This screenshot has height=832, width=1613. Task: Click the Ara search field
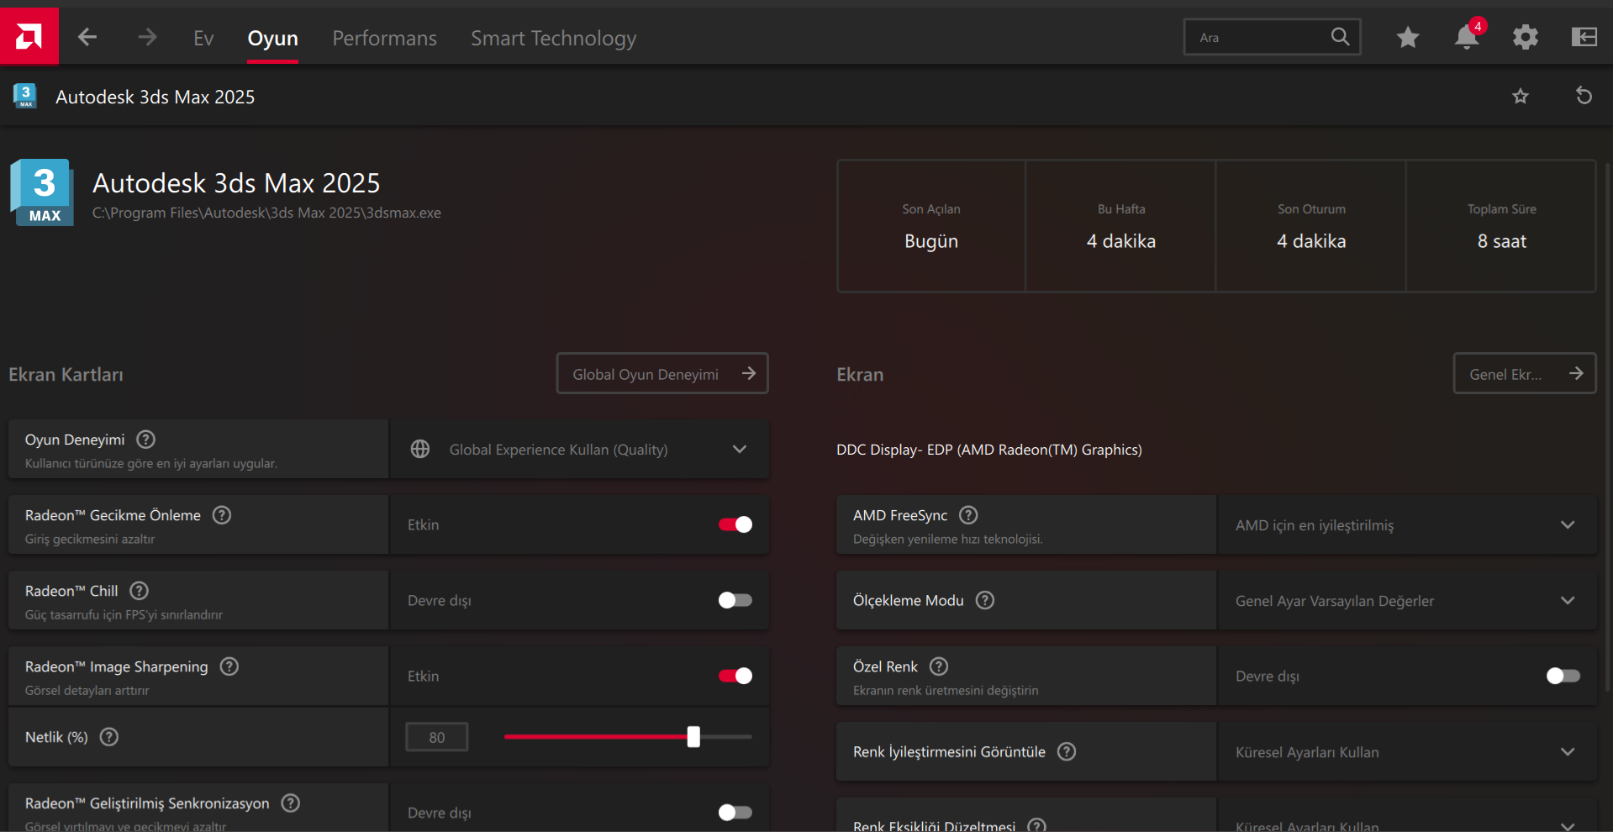point(1257,38)
